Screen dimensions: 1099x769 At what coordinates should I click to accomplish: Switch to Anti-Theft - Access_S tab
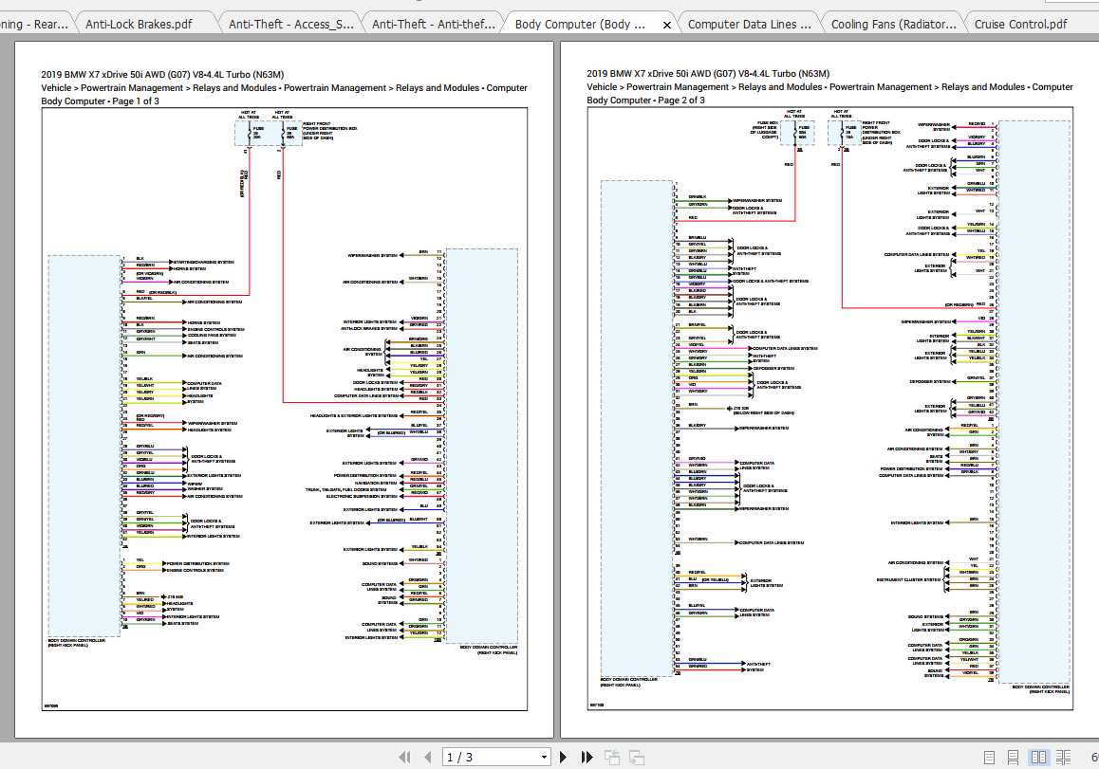point(289,24)
